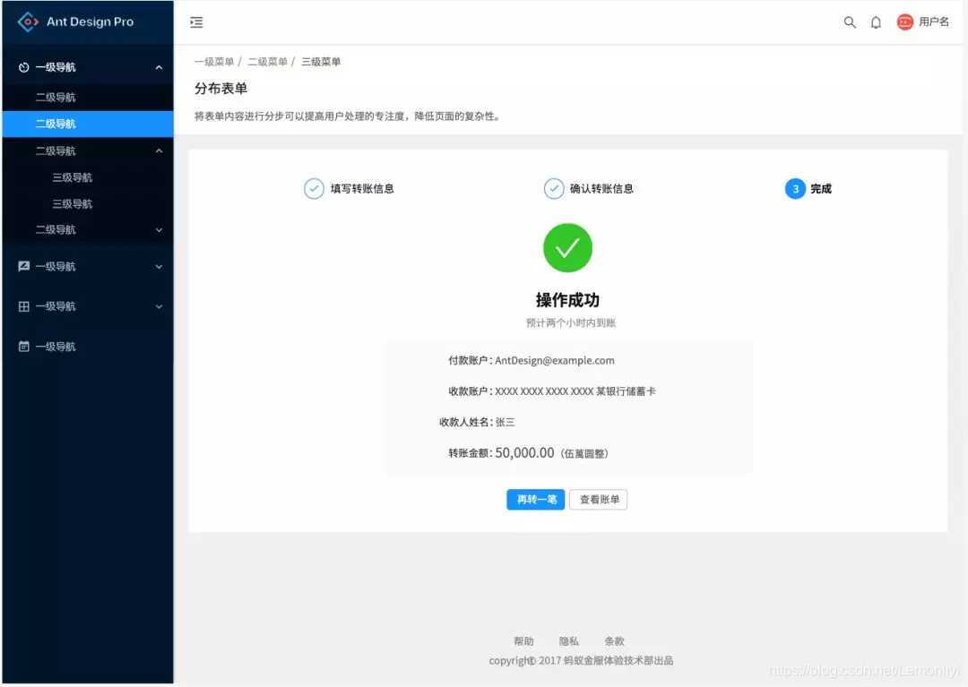Open the 用户名 avatar icon
The height and width of the screenshot is (687, 968).
pyautogui.click(x=905, y=21)
